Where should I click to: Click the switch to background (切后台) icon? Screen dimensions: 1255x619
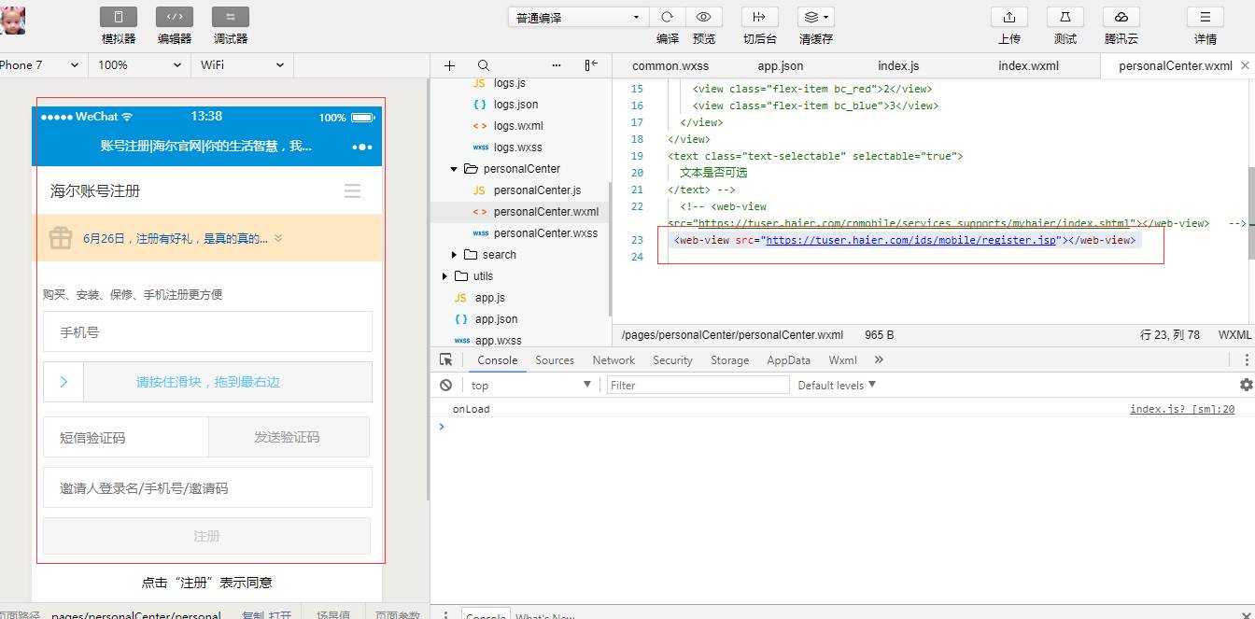[x=759, y=17]
